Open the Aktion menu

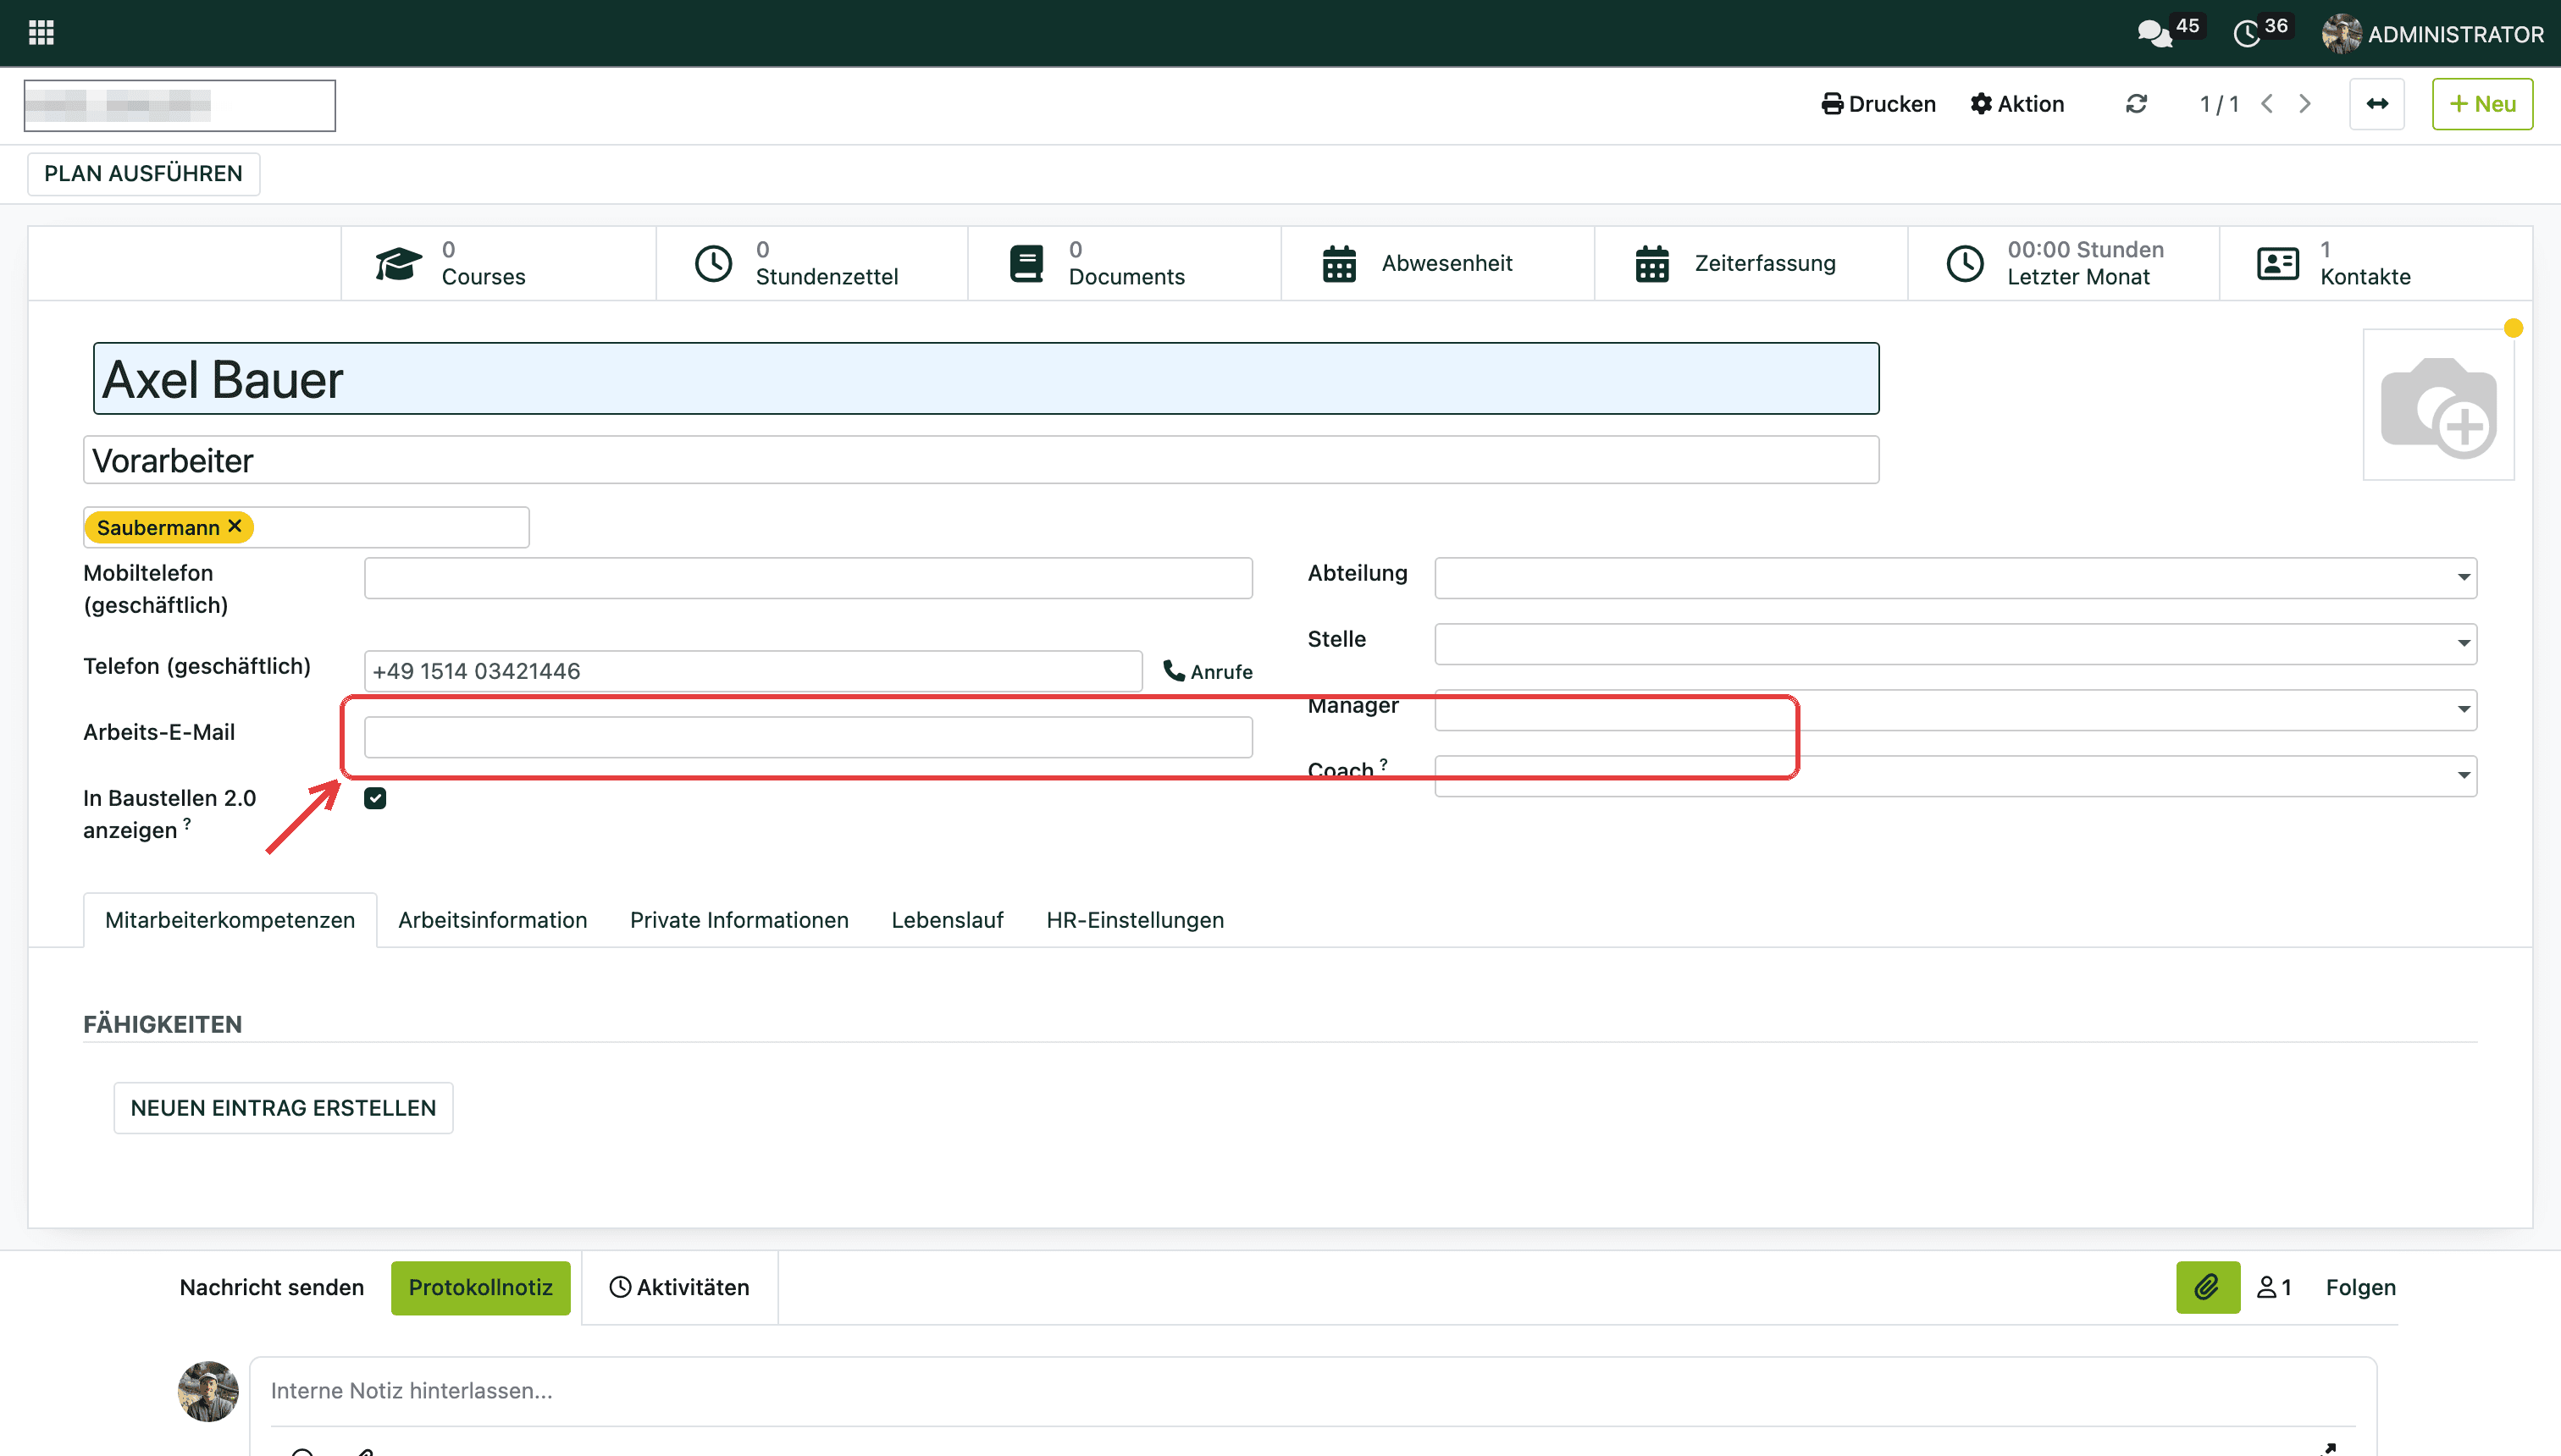(x=2016, y=104)
